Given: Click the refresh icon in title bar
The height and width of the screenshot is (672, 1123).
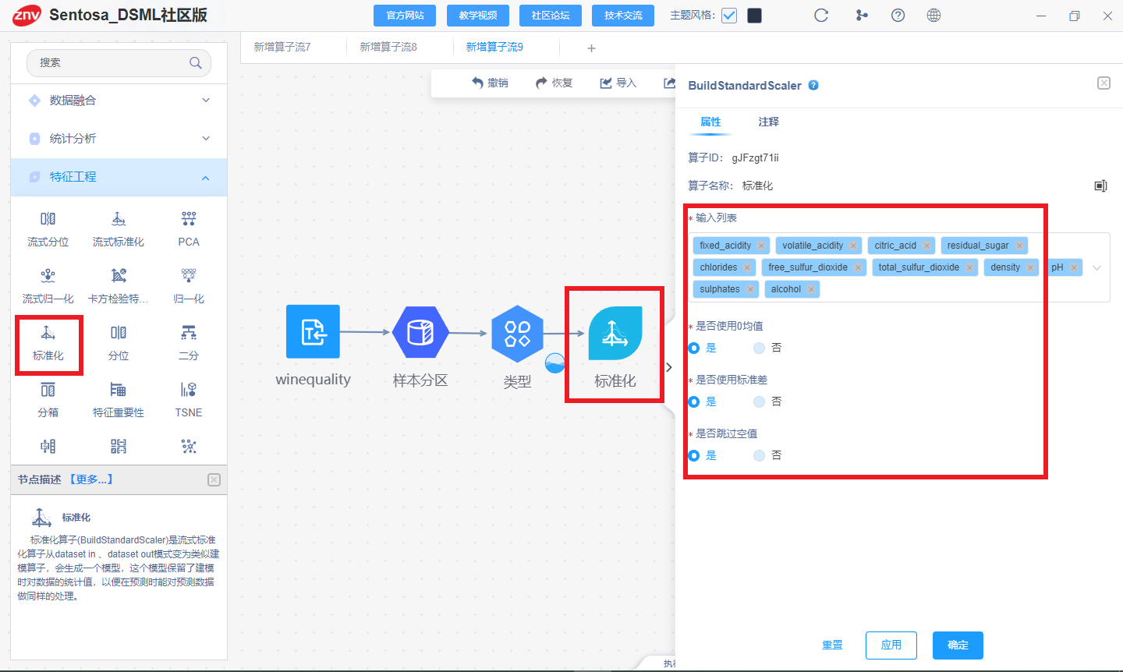Looking at the screenshot, I should coord(821,16).
